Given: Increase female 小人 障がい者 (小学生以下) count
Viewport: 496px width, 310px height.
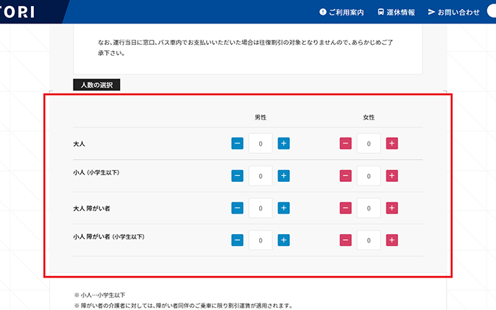Looking at the screenshot, I should [392, 240].
